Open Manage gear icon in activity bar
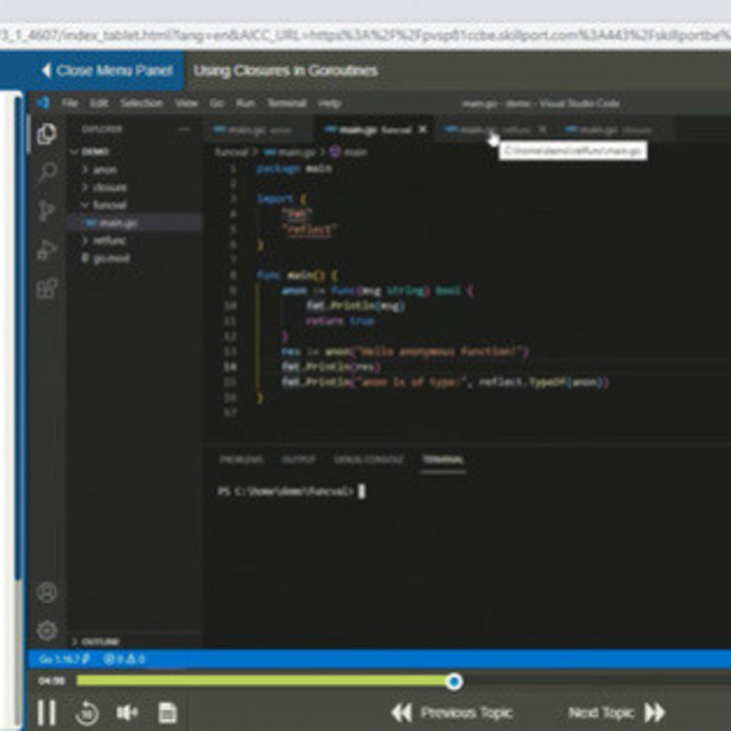731x731 pixels. pyautogui.click(x=47, y=630)
